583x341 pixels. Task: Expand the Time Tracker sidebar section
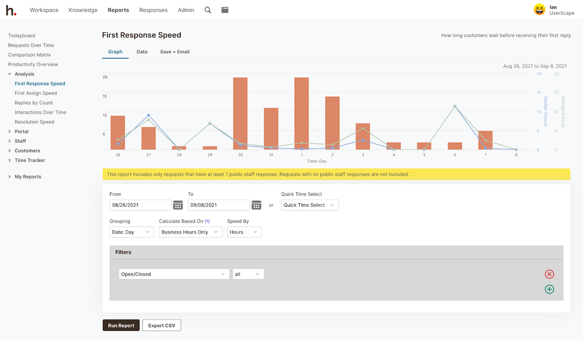tap(30, 160)
